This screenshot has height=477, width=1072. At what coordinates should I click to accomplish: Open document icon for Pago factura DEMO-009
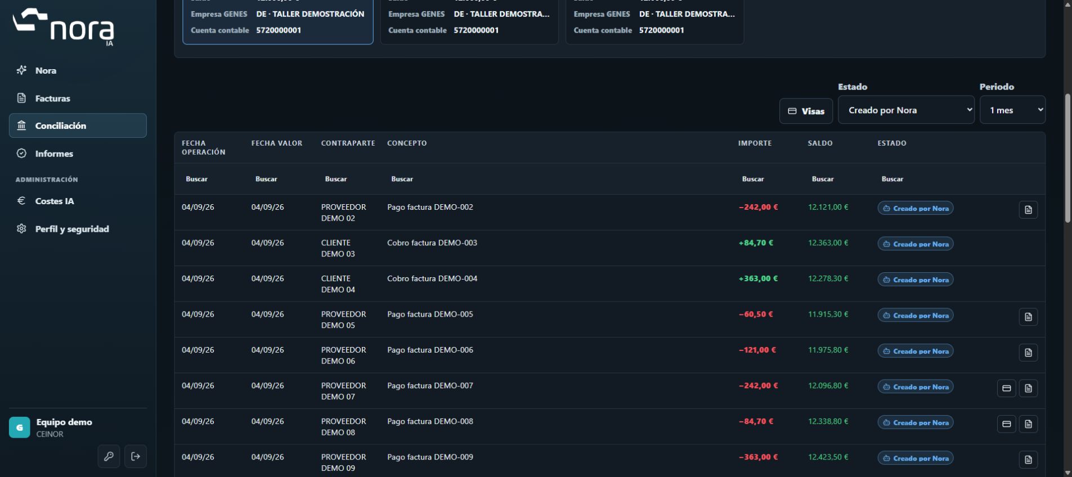click(1028, 460)
